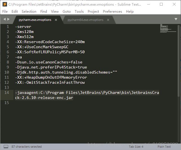
Task: Click the -OmitStackTraceInFastThrow line
Action: pyautogui.click(x=50, y=83)
